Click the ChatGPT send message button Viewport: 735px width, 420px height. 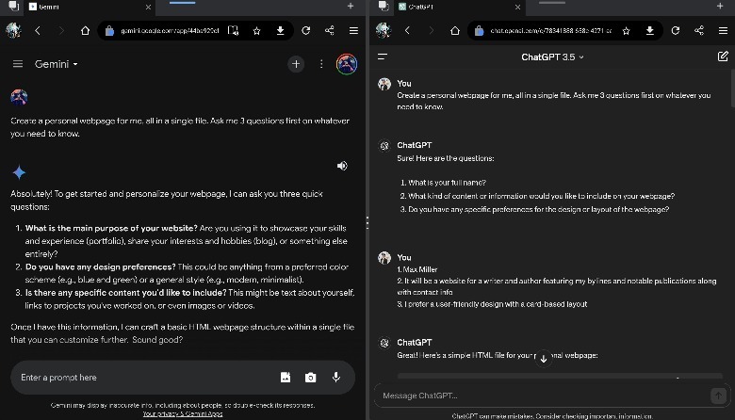click(716, 395)
